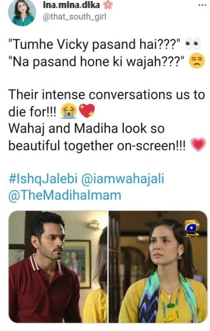Open the @TheMadihaImam mention
This screenshot has height=331, width=210.
(65, 195)
